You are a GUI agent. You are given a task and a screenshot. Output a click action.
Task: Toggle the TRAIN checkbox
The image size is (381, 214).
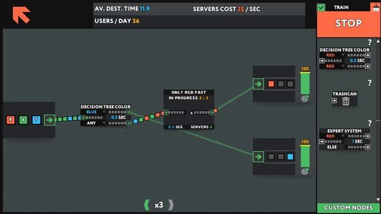(x=321, y=8)
